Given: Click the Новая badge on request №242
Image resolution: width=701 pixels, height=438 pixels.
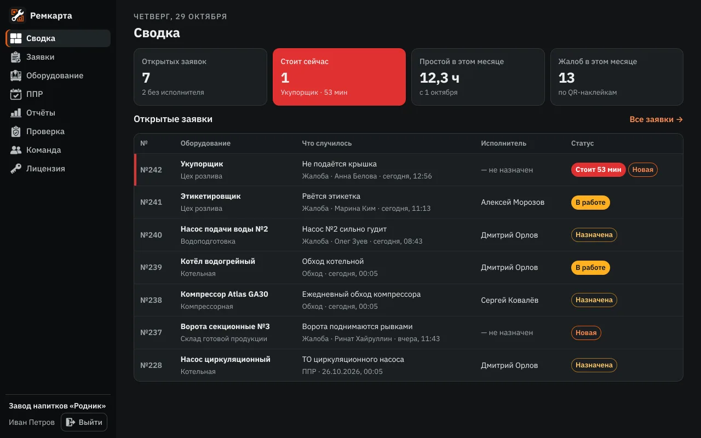Looking at the screenshot, I should (643, 170).
